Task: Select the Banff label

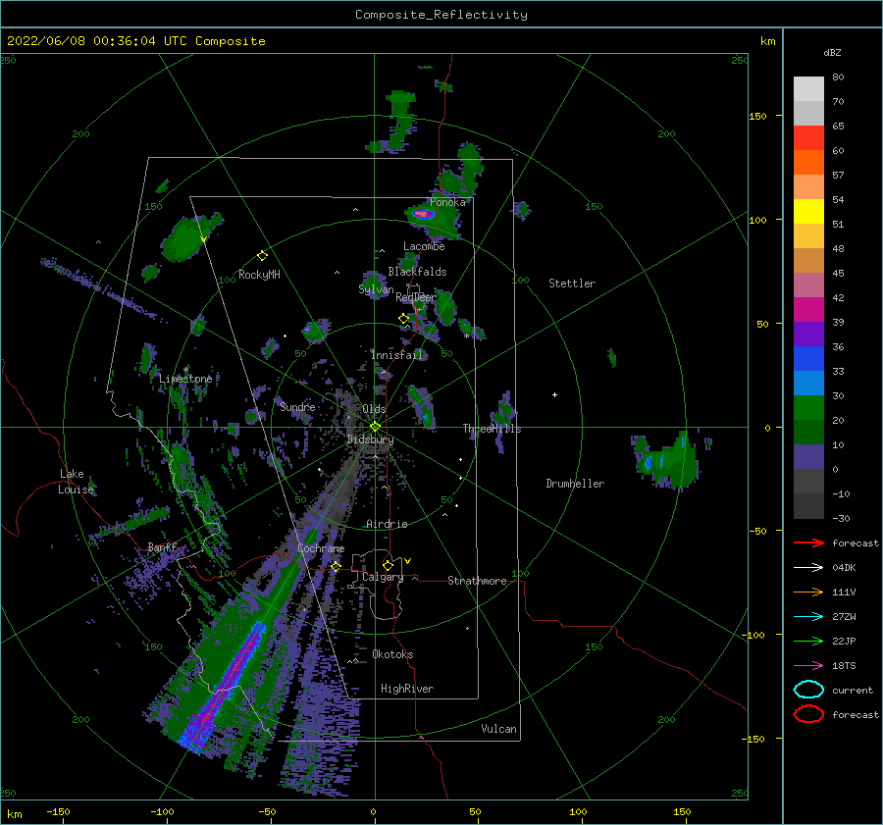Action: (162, 546)
